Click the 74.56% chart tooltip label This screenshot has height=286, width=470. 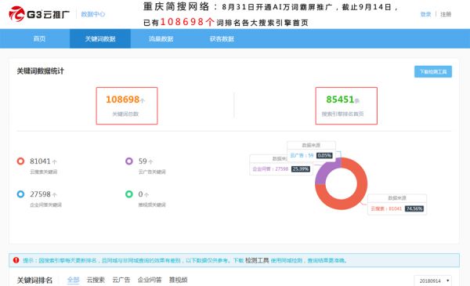(414, 208)
